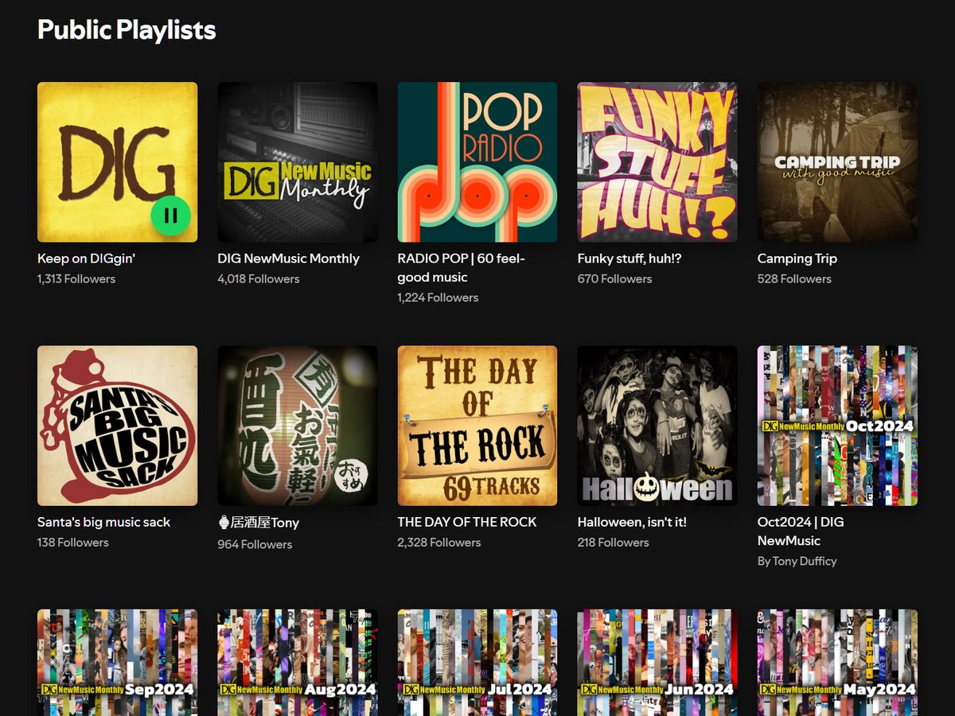Click the Camping Trip title
Screen dimensions: 955x716
point(797,259)
